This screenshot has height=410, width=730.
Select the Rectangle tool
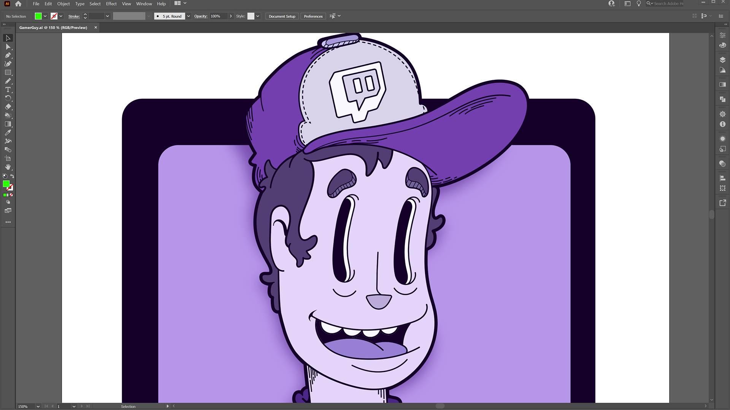click(x=8, y=73)
